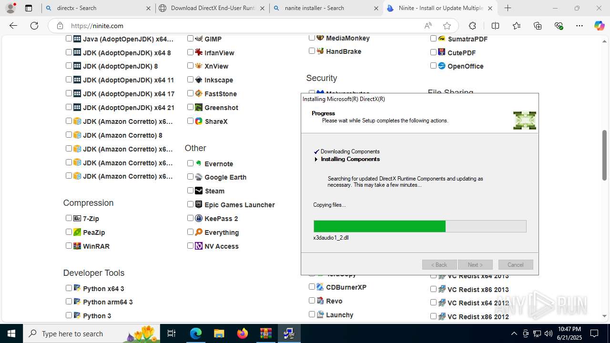Open Edge tab actions menu
610x343 pixels.
(x=29, y=8)
